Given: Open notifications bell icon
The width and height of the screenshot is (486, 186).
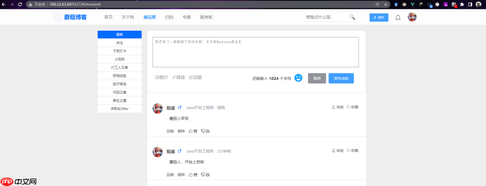Looking at the screenshot, I should coord(398,18).
